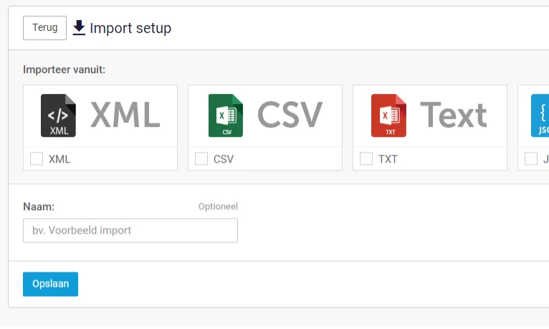
Task: Click the Import setup heading text
Action: point(130,29)
